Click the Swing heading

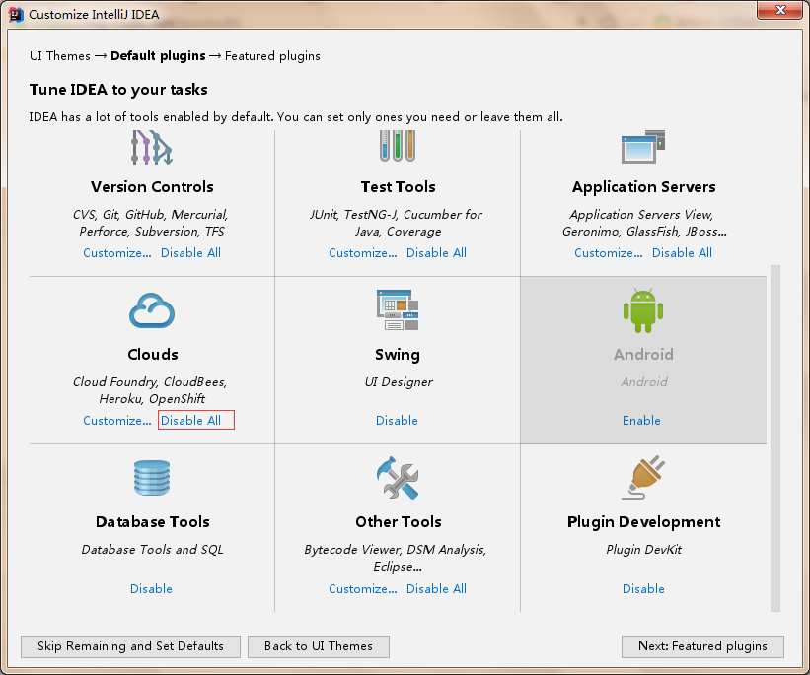pos(398,355)
